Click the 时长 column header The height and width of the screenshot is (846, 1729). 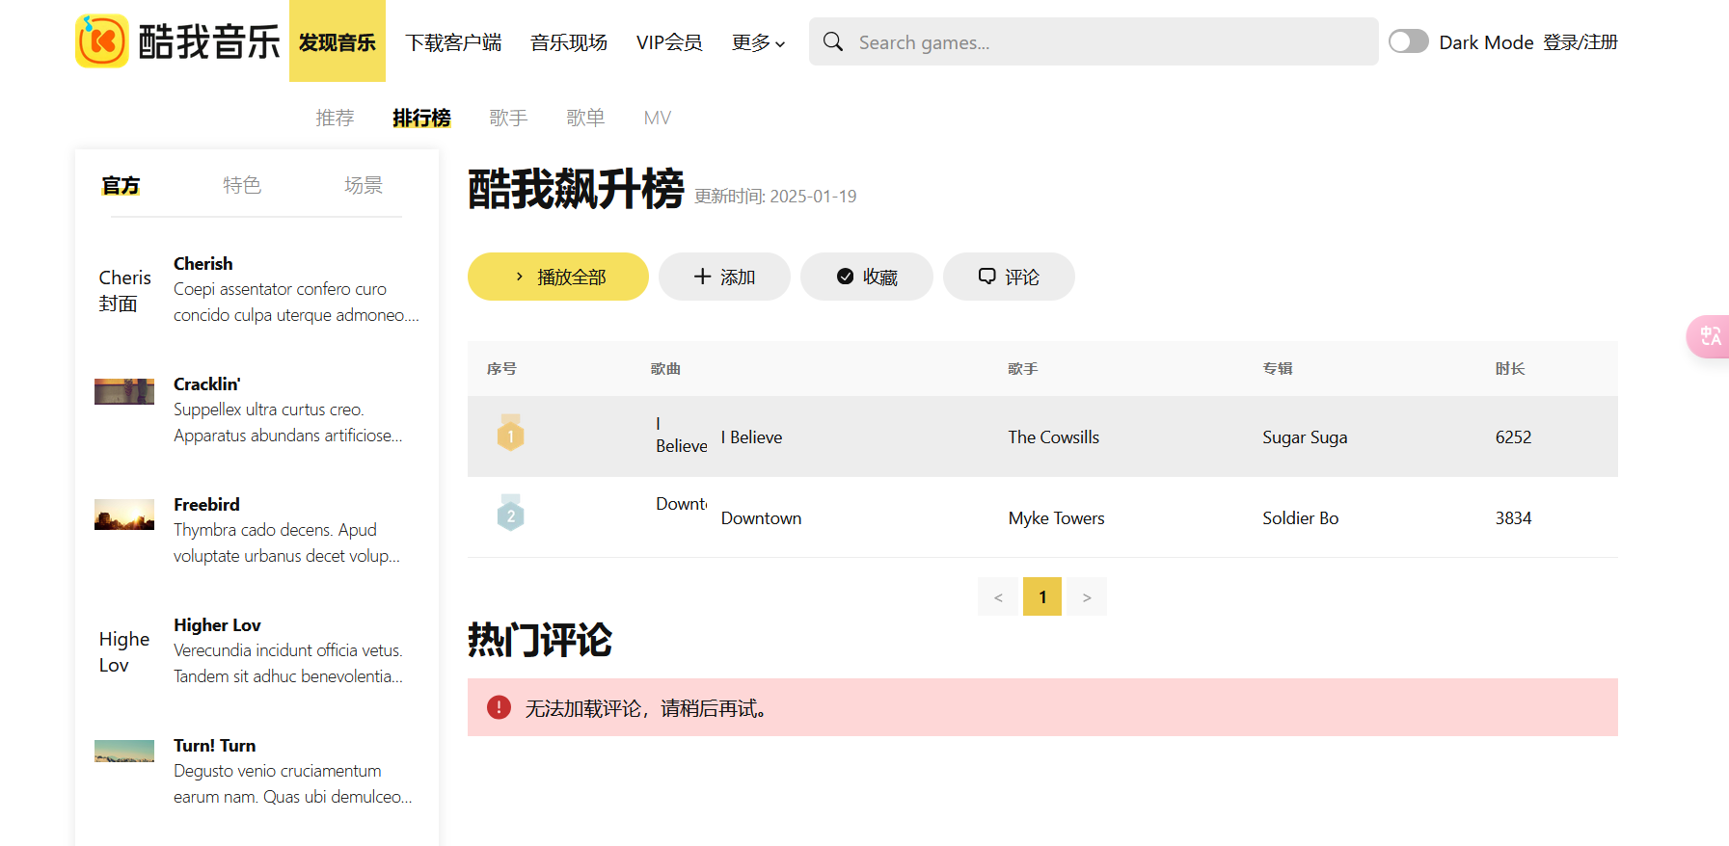1510,368
